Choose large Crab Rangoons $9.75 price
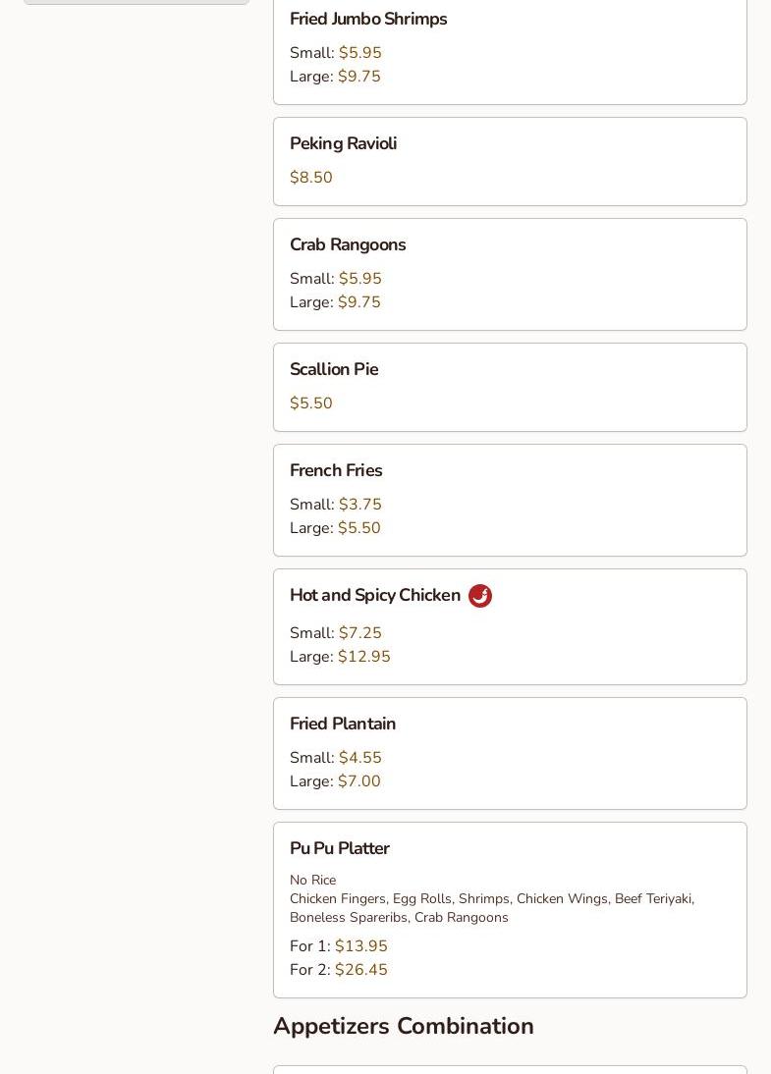 pyautogui.click(x=358, y=302)
